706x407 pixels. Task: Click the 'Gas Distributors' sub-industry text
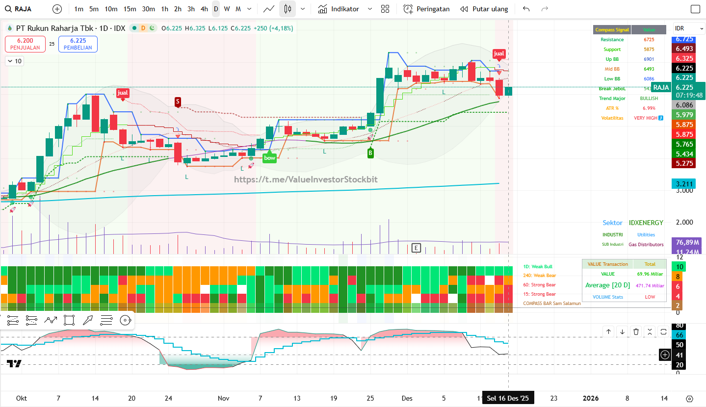(x=646, y=244)
